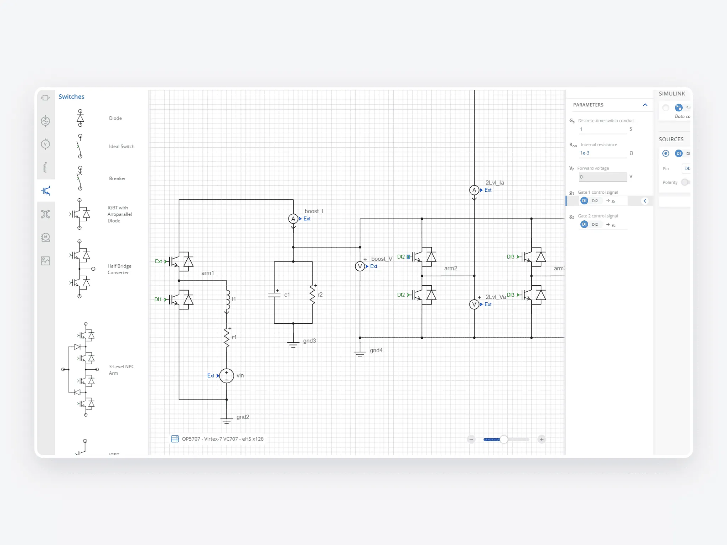The height and width of the screenshot is (545, 727).
Task: Edit the discrete-time switch conductance field
Action: [x=603, y=129]
